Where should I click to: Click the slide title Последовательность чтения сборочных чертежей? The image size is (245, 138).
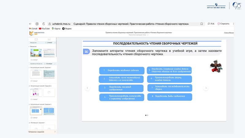click(155, 44)
